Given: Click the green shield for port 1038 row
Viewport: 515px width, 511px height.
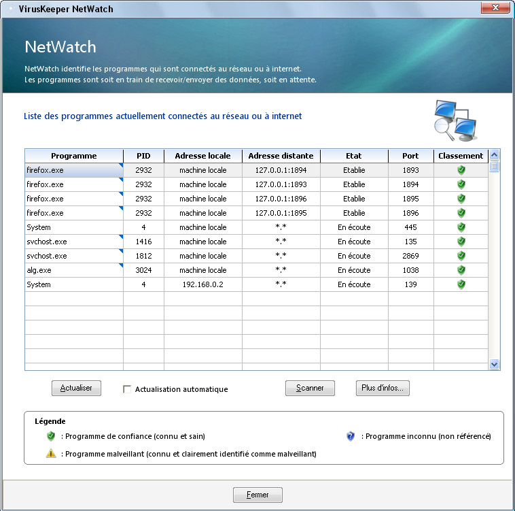Looking at the screenshot, I should click(461, 270).
